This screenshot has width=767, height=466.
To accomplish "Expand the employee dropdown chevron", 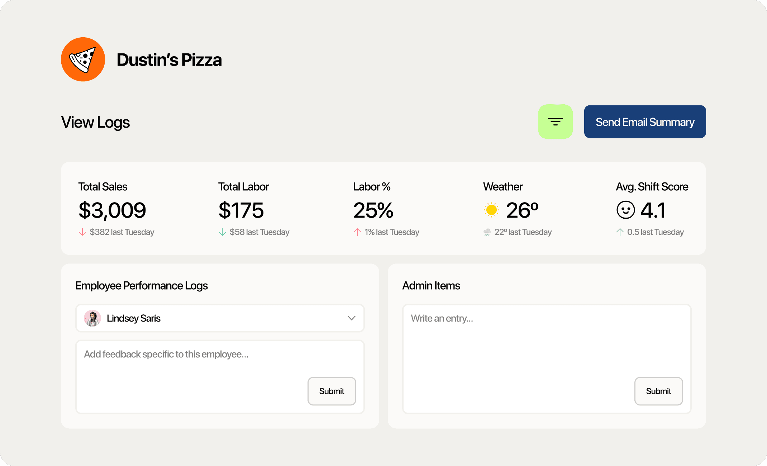I will pos(351,318).
